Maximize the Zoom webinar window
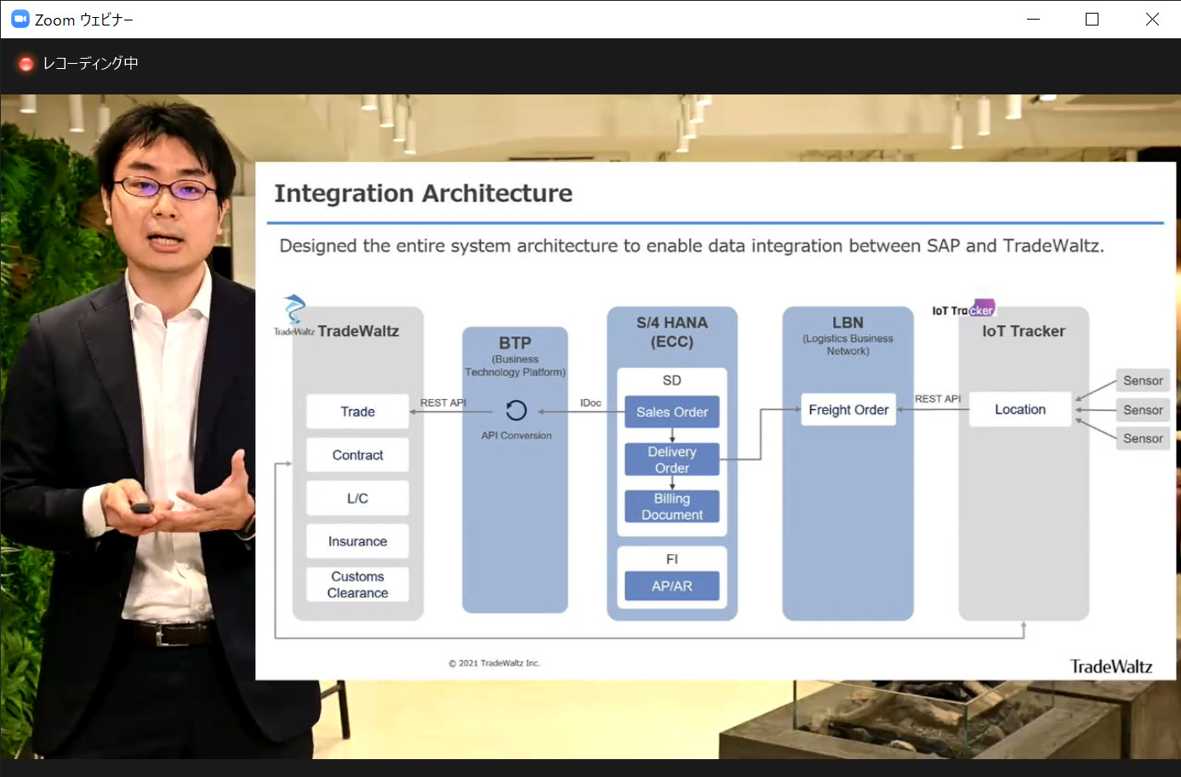The height and width of the screenshot is (777, 1181). pyautogui.click(x=1092, y=19)
